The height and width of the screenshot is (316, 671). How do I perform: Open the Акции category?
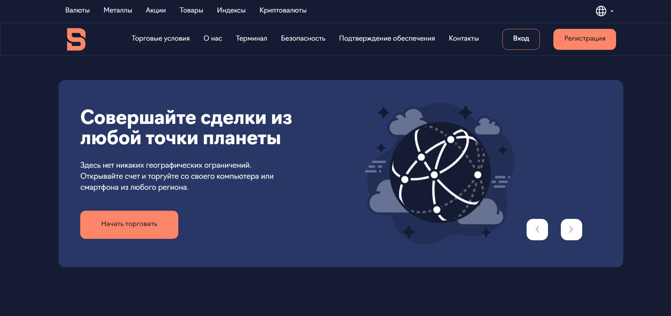[x=155, y=10]
